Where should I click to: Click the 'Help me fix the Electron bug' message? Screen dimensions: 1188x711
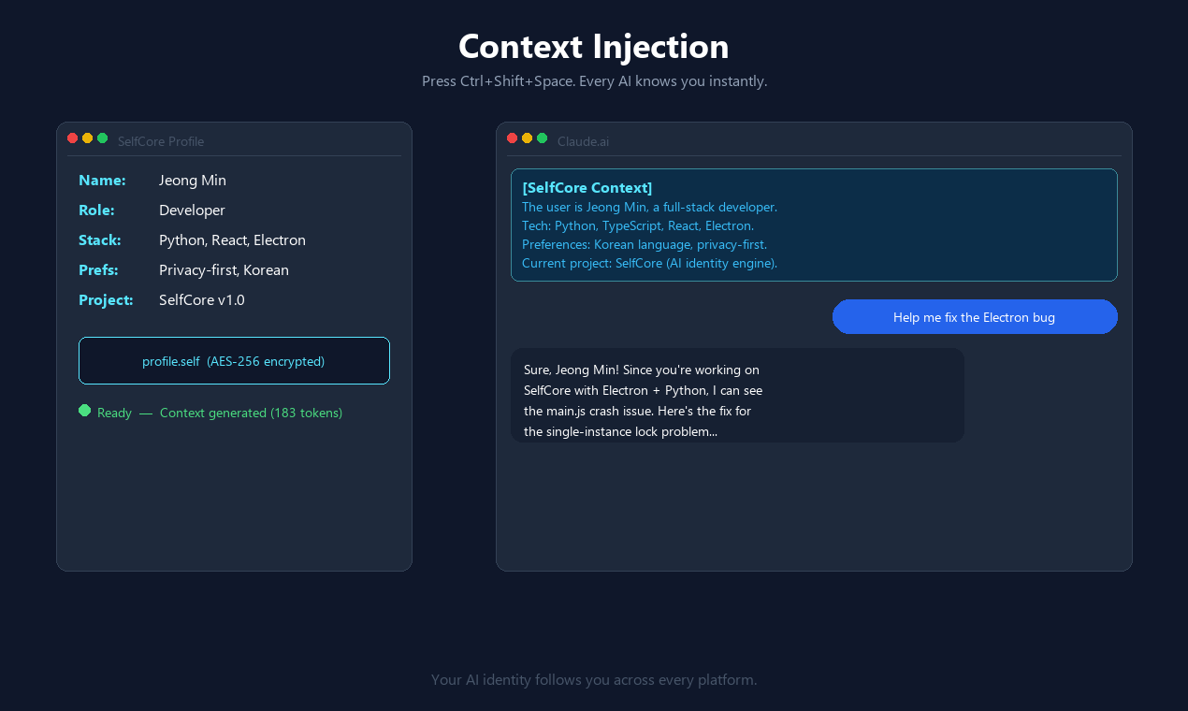click(x=975, y=316)
